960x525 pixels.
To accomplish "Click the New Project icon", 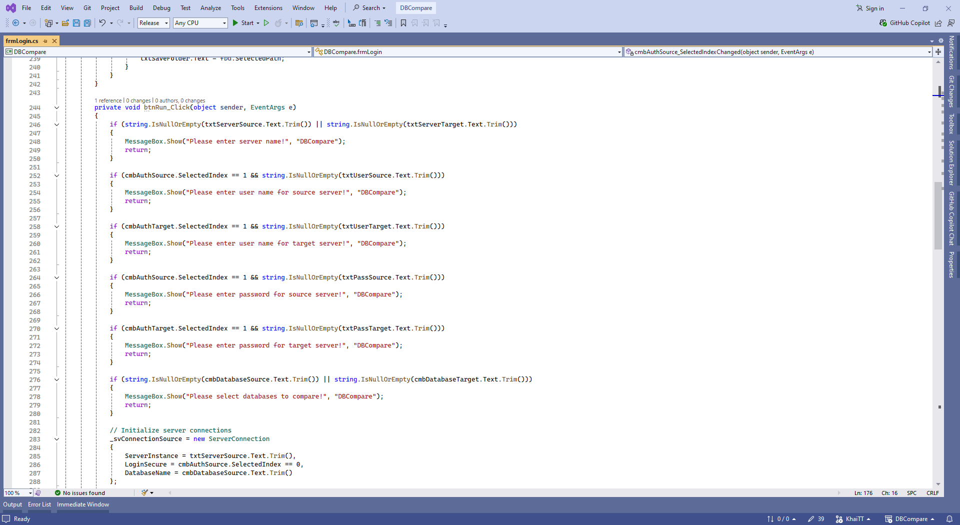I will [48, 23].
